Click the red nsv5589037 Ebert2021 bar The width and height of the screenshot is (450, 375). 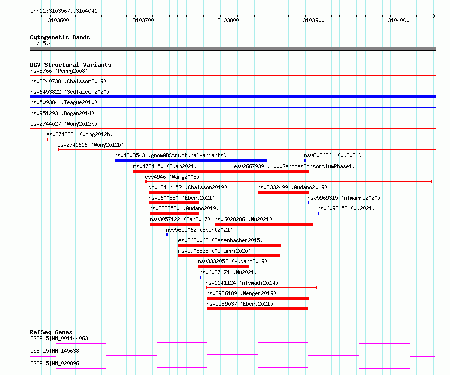pyautogui.click(x=257, y=309)
